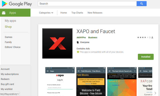Viewport: 160px width, 96px height.
Task: Open My wishlist link
Action: pos(7,89)
